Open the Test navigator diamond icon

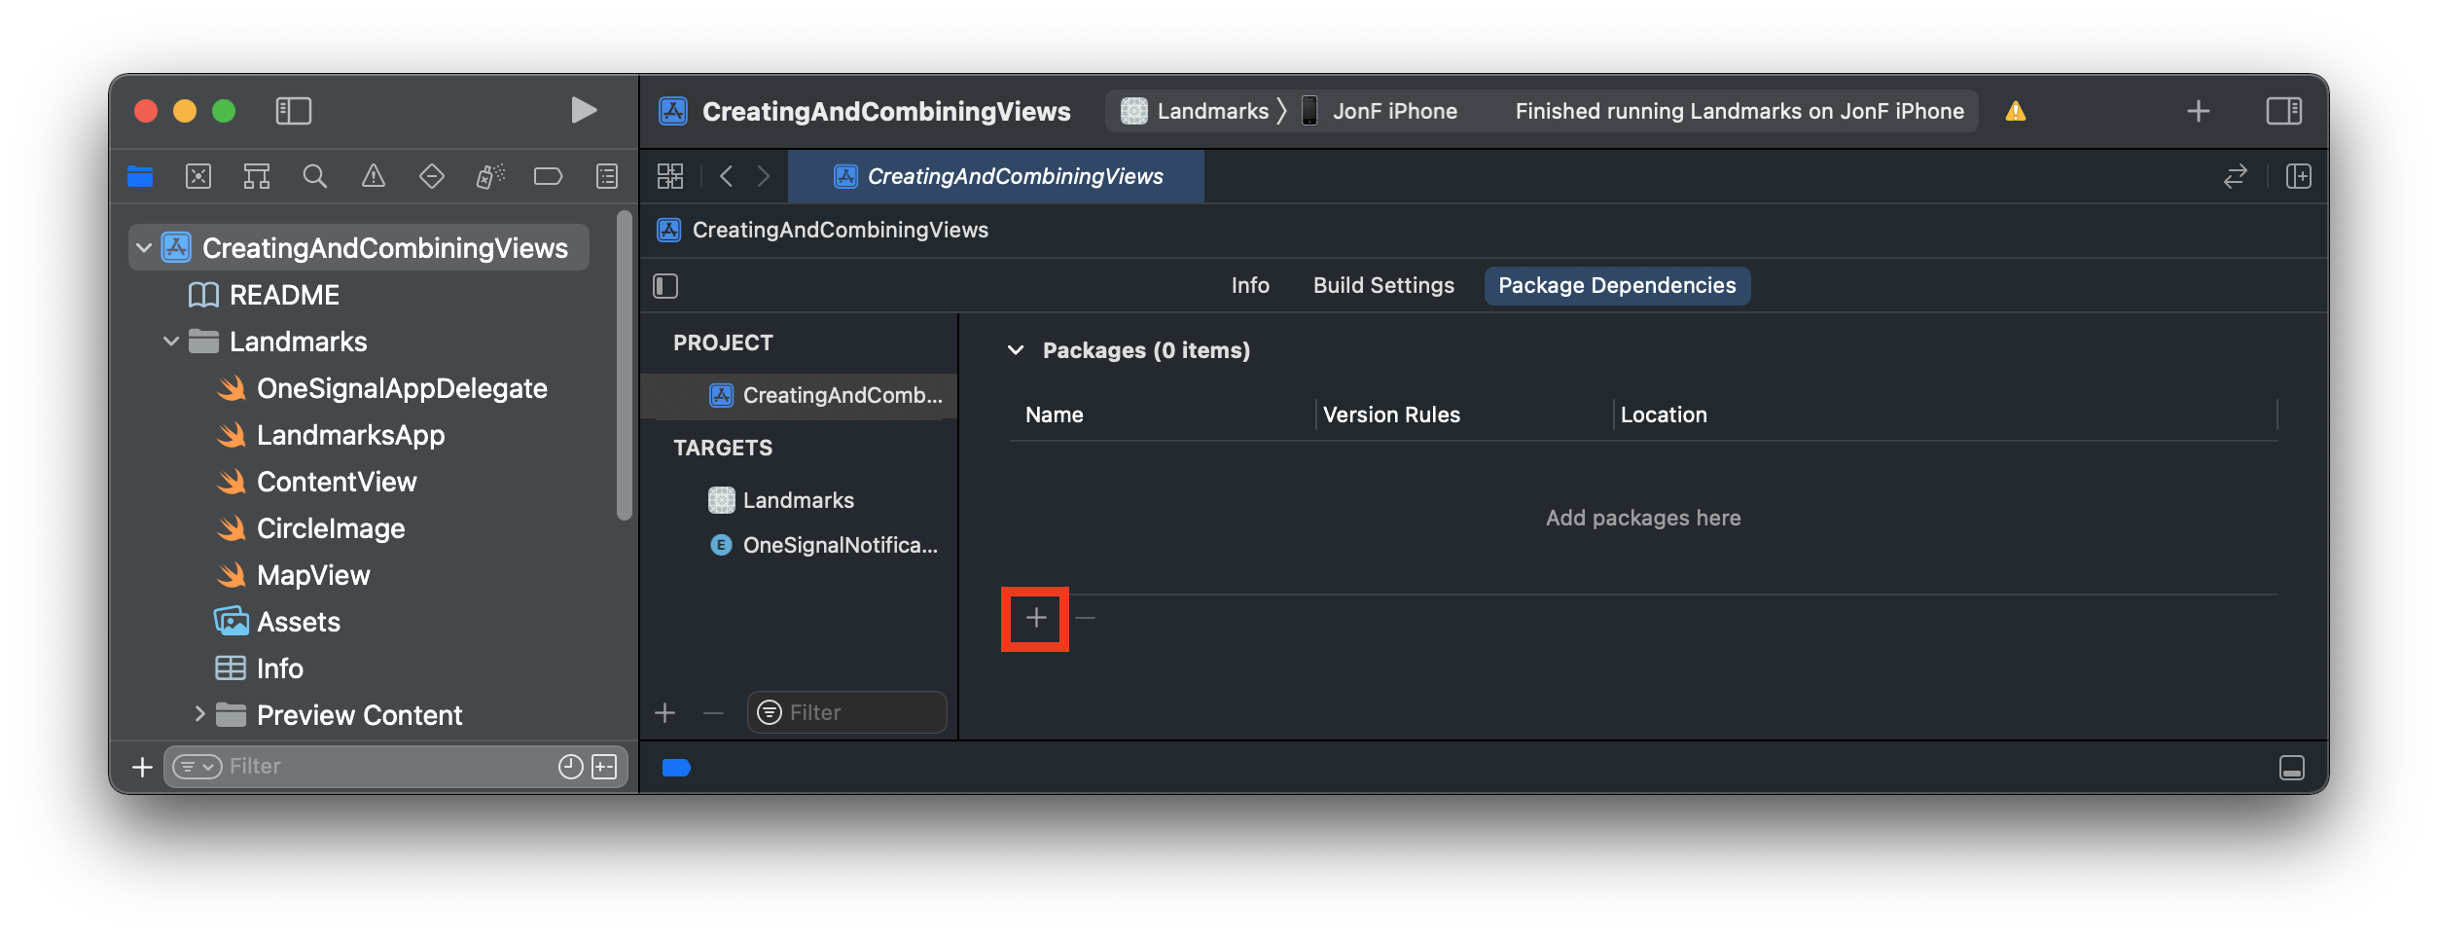click(432, 176)
